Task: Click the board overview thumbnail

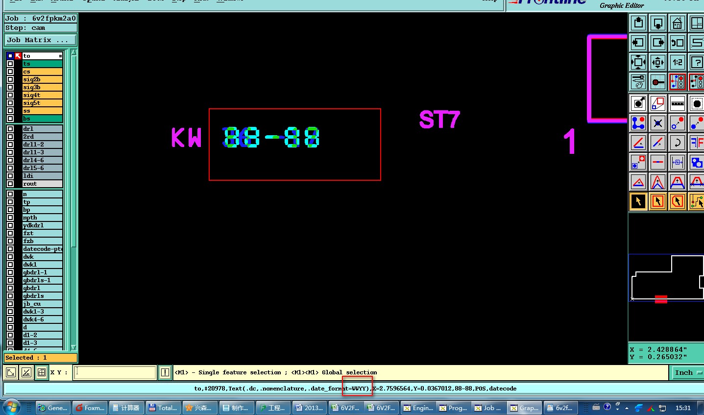Action: [x=666, y=278]
